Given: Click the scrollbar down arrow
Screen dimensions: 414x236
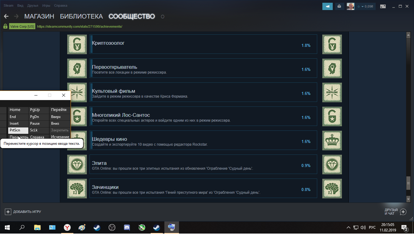Looking at the screenshot, I should (409, 199).
